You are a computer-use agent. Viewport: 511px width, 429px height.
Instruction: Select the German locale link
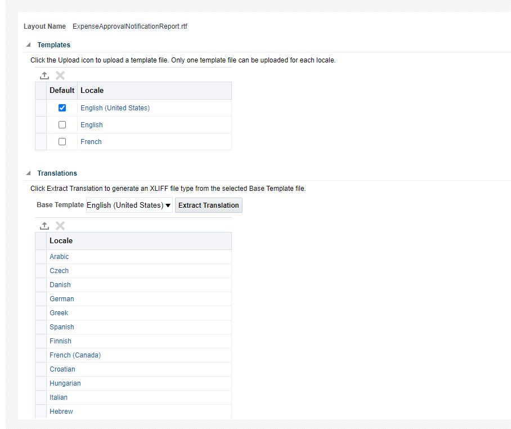tap(61, 298)
